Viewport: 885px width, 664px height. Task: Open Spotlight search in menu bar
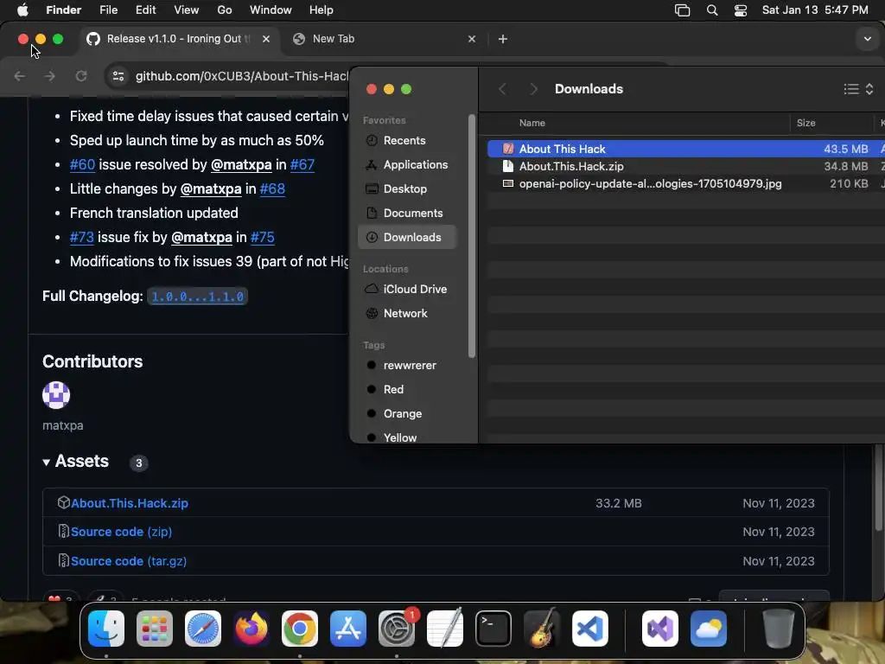pos(712,10)
